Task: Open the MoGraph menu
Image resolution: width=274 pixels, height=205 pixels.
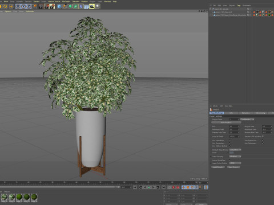Action: click(66, 1)
